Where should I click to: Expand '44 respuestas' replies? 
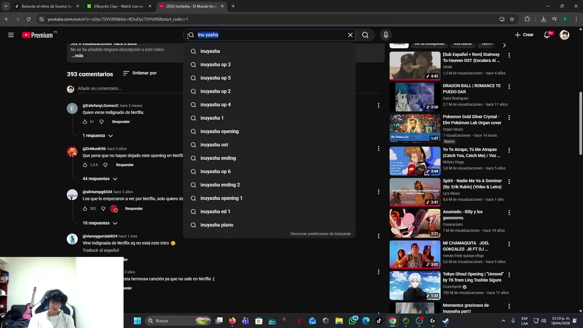point(100,179)
